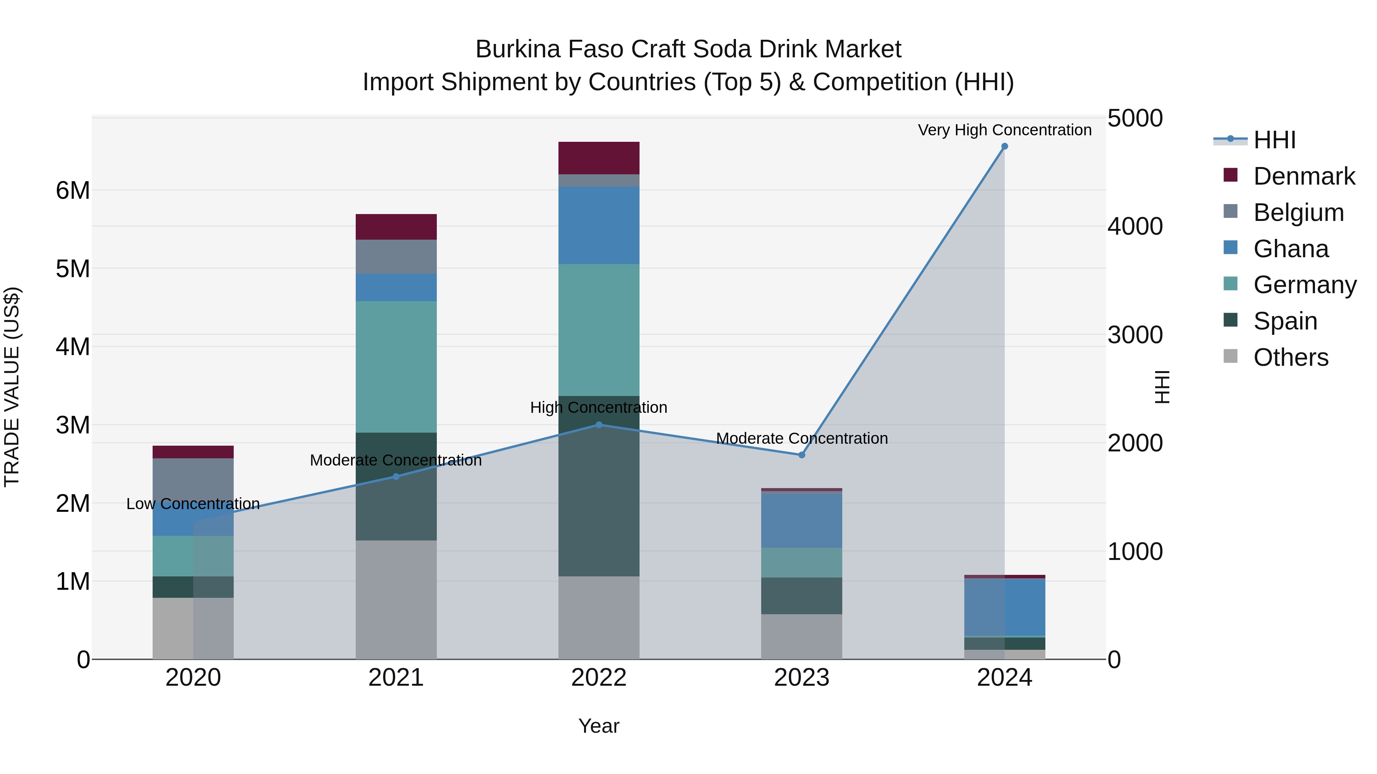Click the 2021 x-axis label
Viewport: 1377px width, 774px height.
coord(396,678)
